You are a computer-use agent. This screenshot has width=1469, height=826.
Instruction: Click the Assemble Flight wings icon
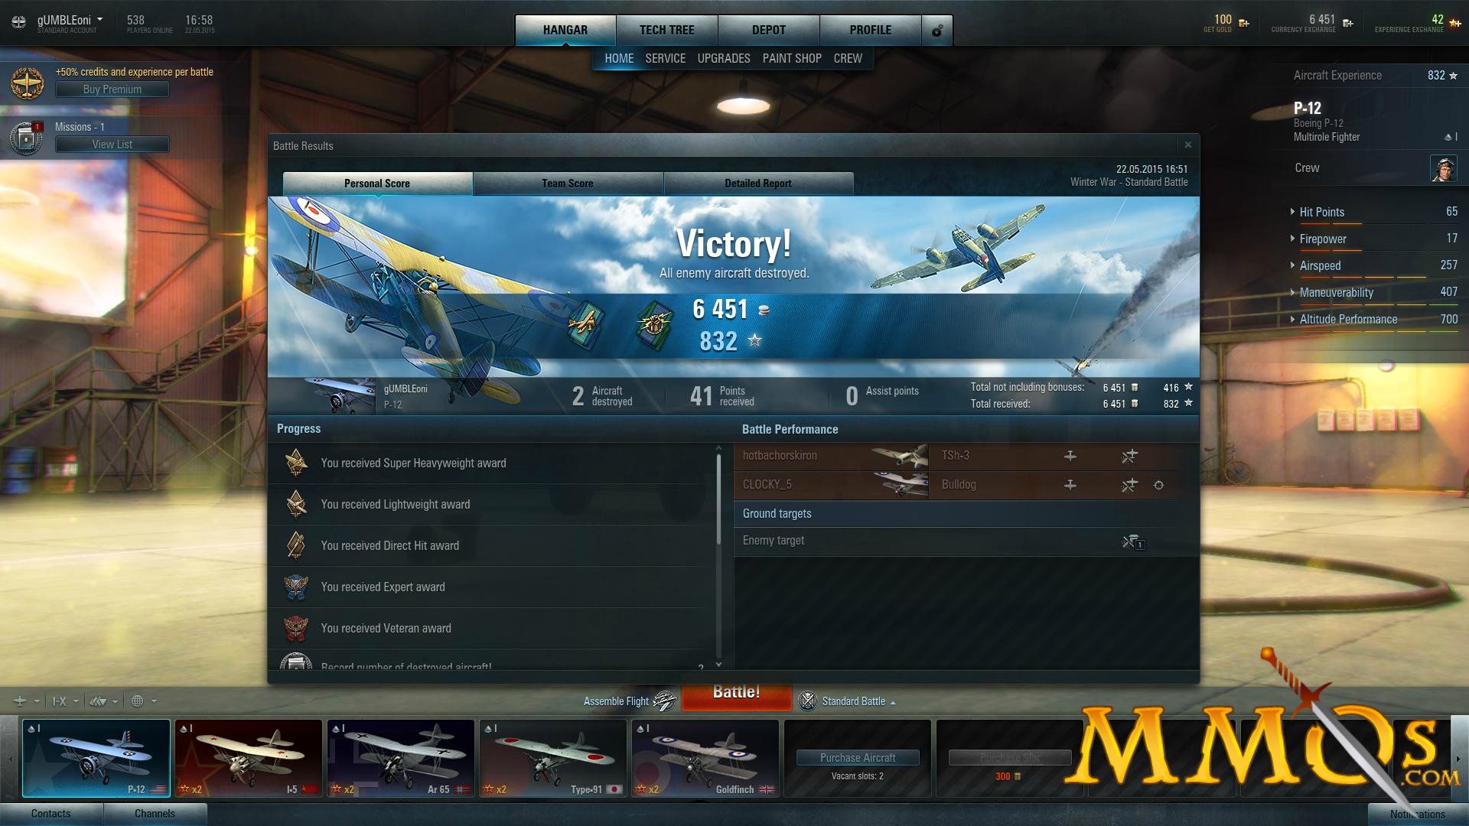(665, 701)
